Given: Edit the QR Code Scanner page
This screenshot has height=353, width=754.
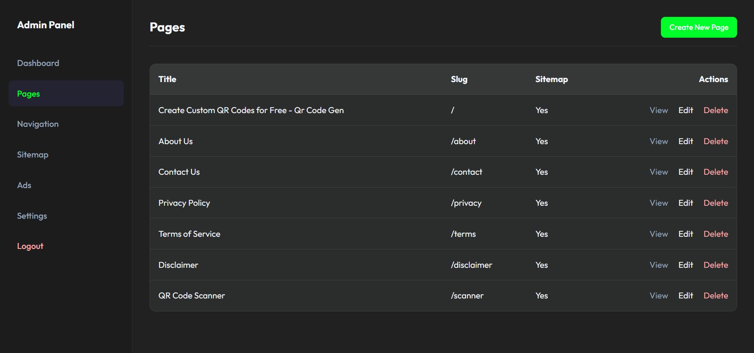Looking at the screenshot, I should (686, 296).
